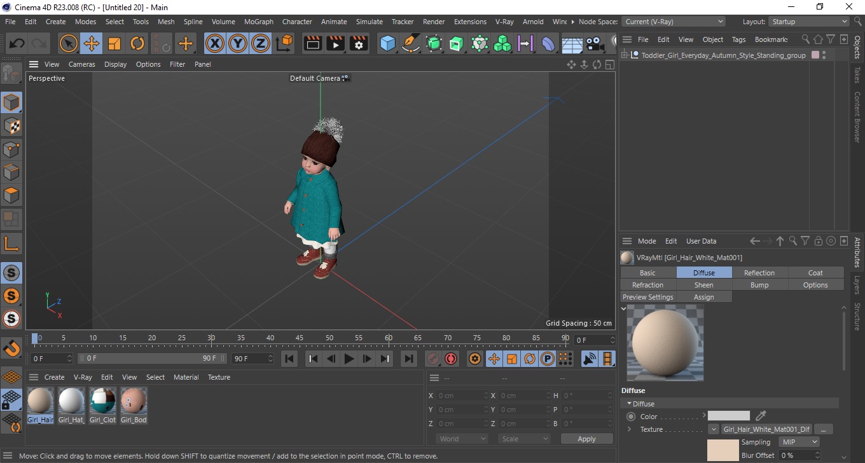Open Layout Startup dropdown
The height and width of the screenshot is (463, 865).
809,22
